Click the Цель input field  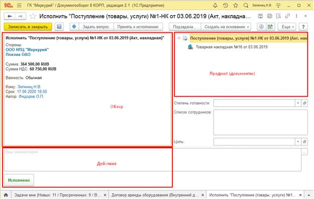254,142
